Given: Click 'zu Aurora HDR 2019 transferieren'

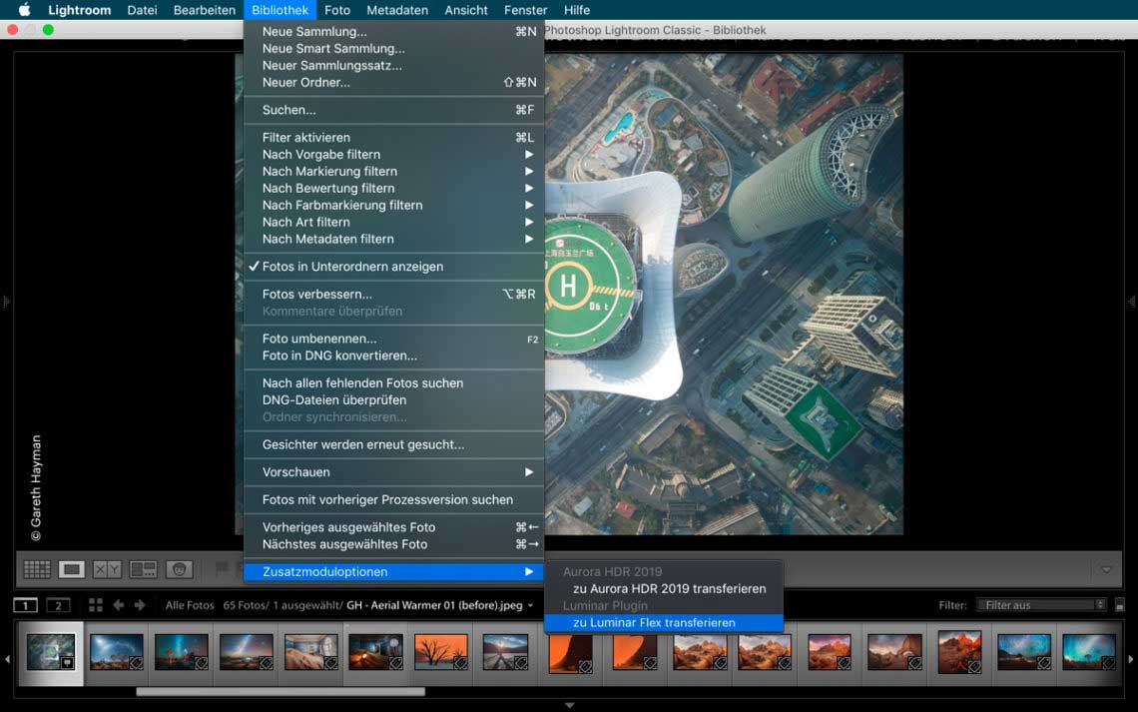Looking at the screenshot, I should 669,589.
